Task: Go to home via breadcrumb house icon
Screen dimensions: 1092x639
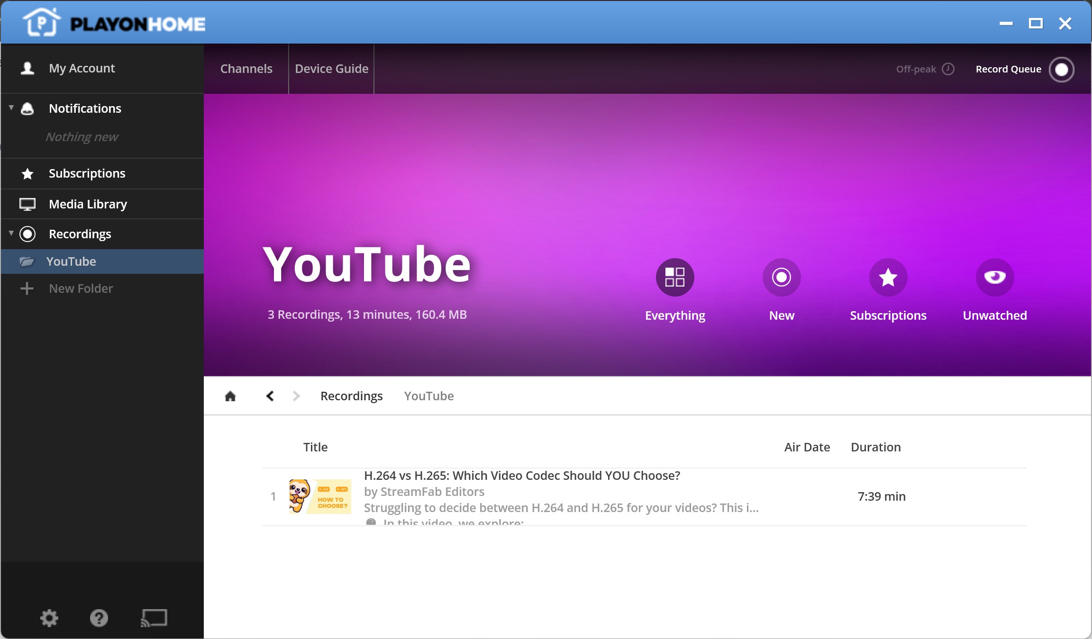Action: pyautogui.click(x=230, y=396)
